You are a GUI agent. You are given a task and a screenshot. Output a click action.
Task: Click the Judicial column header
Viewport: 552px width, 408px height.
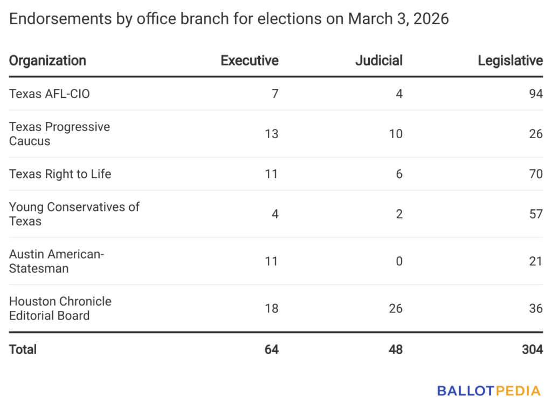point(379,60)
